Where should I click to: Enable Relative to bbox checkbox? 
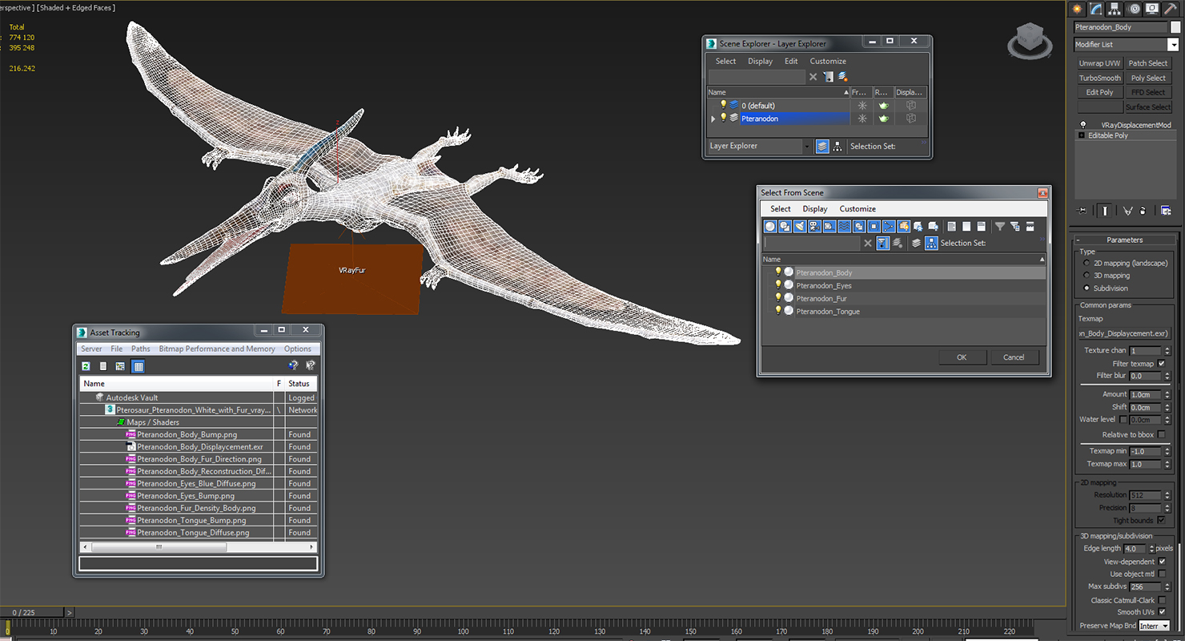[x=1162, y=434]
